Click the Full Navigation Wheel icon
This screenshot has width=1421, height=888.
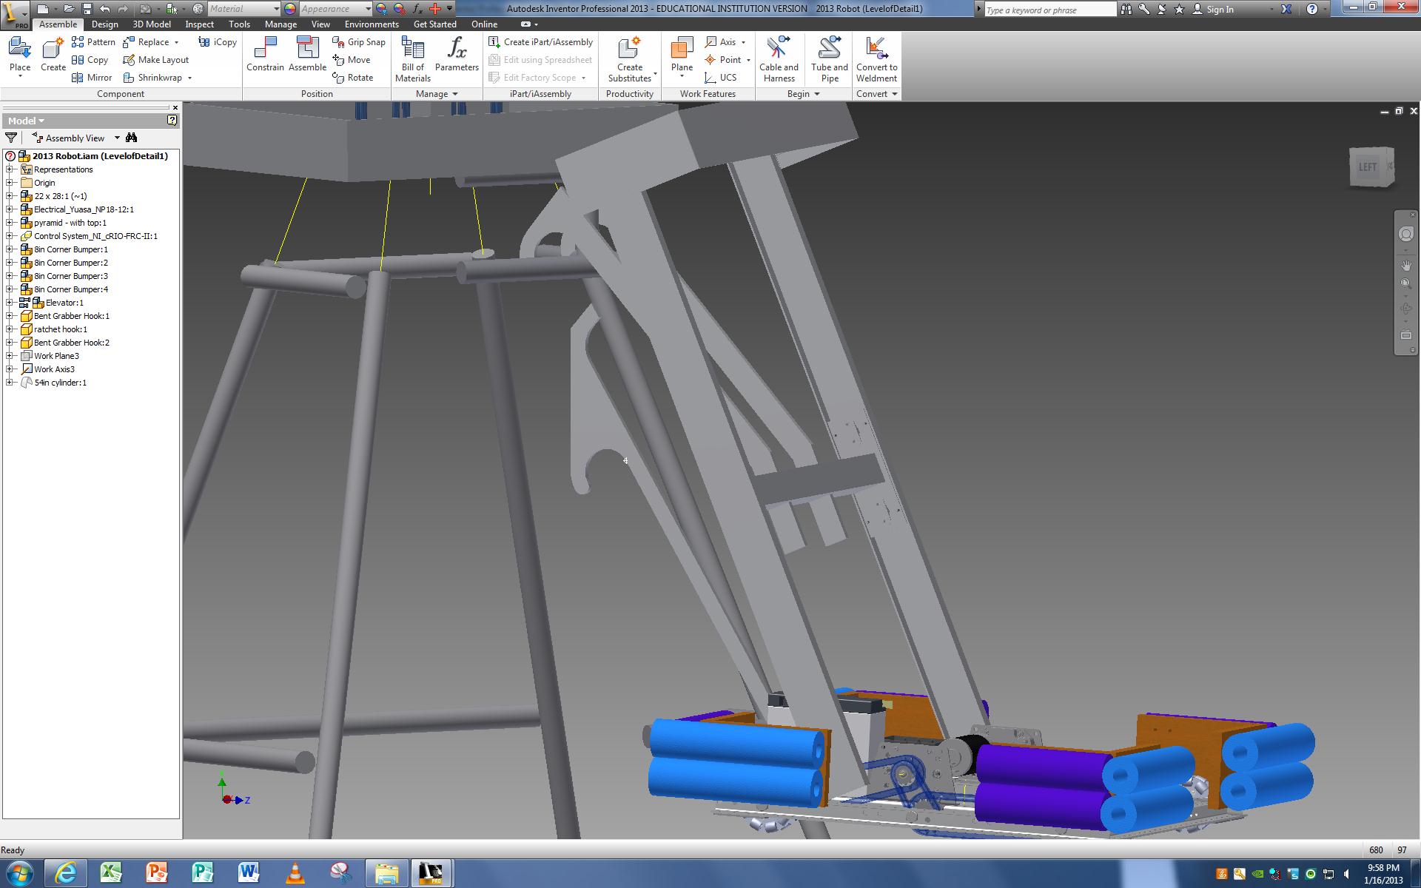(x=1405, y=234)
